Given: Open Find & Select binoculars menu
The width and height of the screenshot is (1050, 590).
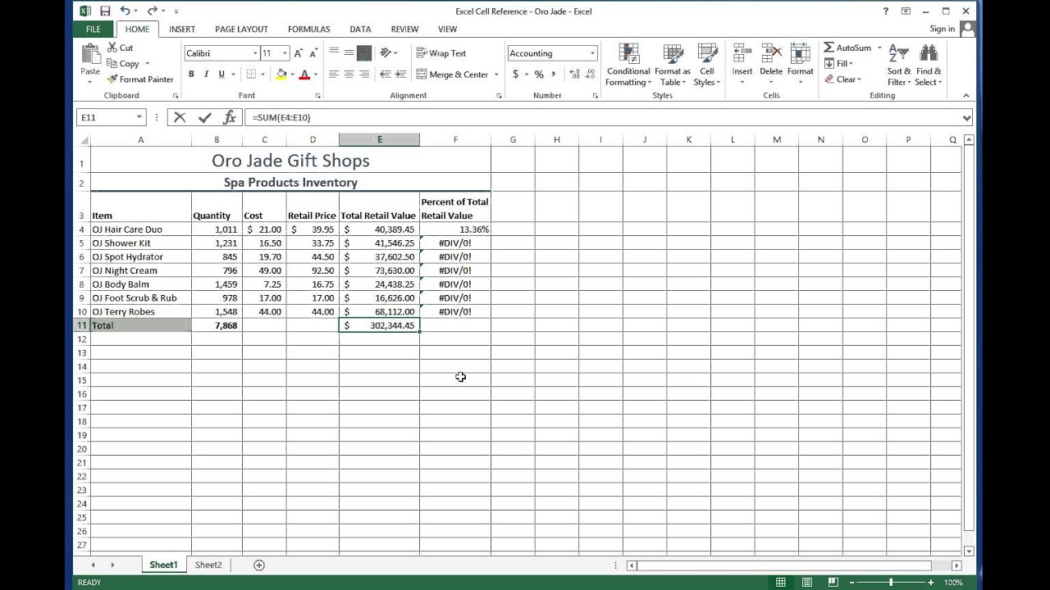Looking at the screenshot, I should click(929, 66).
